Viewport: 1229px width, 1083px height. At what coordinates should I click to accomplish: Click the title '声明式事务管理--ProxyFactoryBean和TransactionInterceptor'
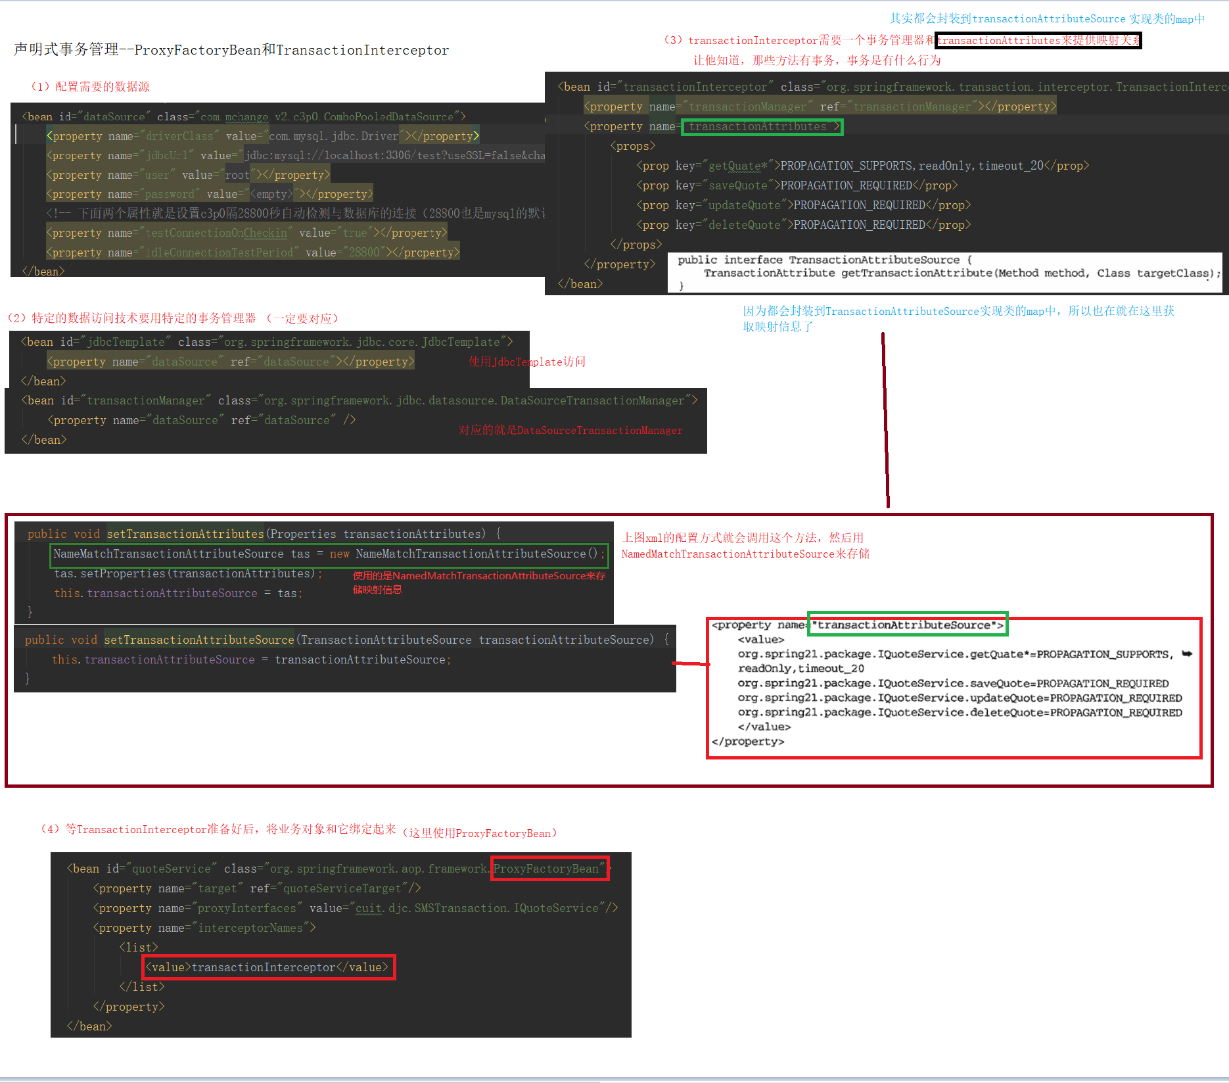[x=231, y=50]
